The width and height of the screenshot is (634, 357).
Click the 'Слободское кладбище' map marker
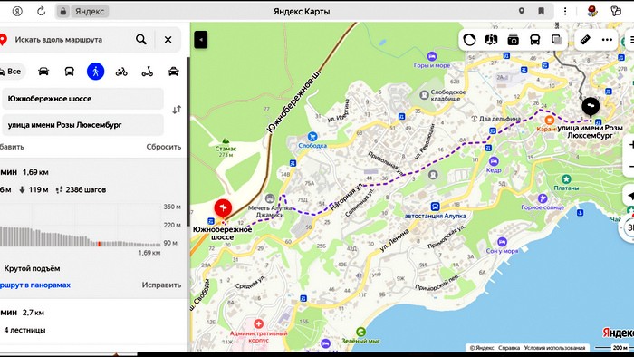(424, 95)
